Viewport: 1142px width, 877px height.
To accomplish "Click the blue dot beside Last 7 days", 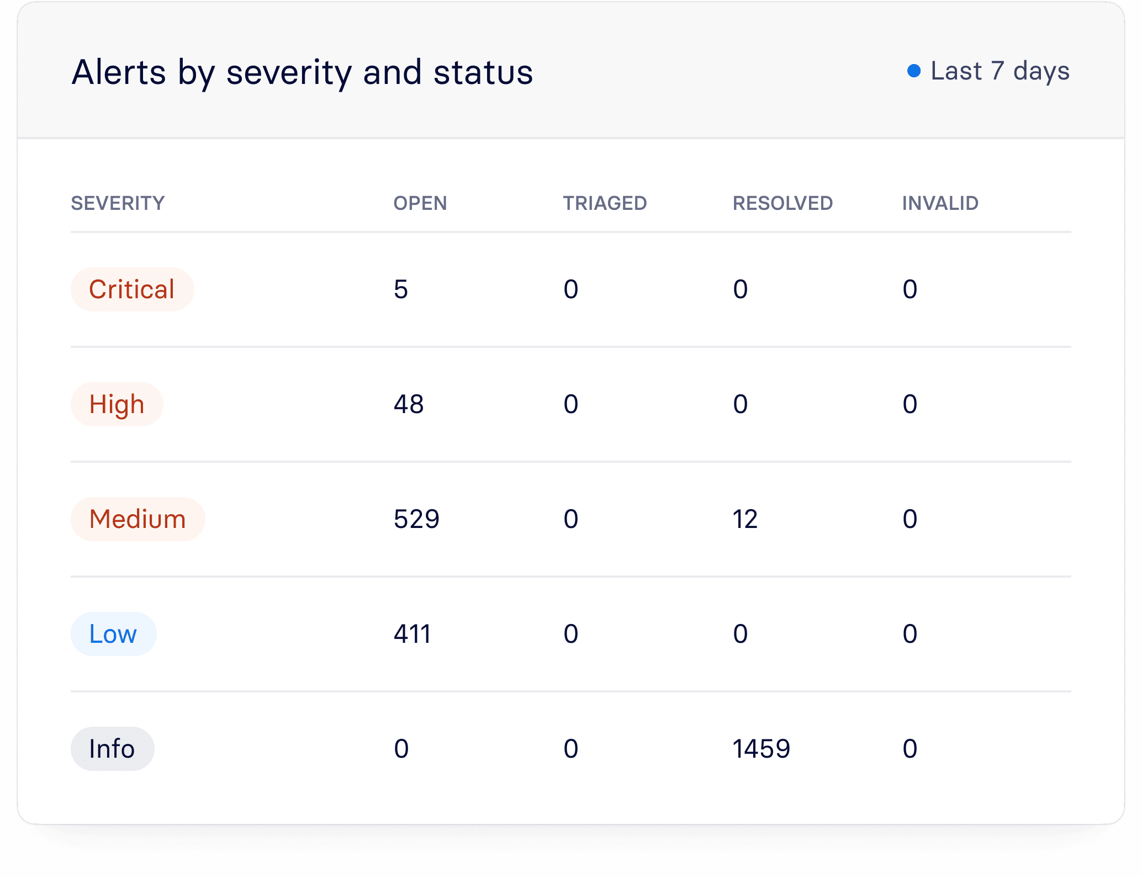I will (x=914, y=71).
